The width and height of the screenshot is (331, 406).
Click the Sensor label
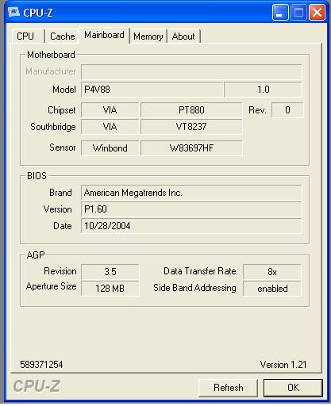point(63,147)
